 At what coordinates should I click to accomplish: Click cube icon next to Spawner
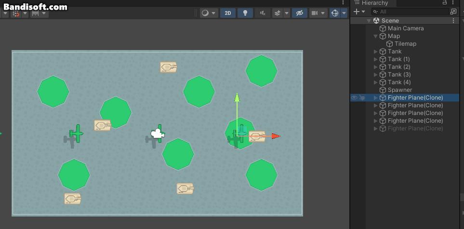coord(383,90)
